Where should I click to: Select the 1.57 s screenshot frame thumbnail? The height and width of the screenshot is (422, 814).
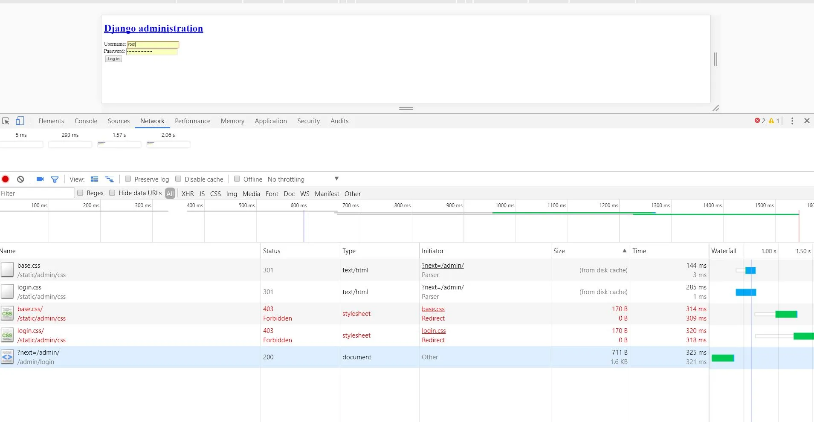click(x=119, y=145)
